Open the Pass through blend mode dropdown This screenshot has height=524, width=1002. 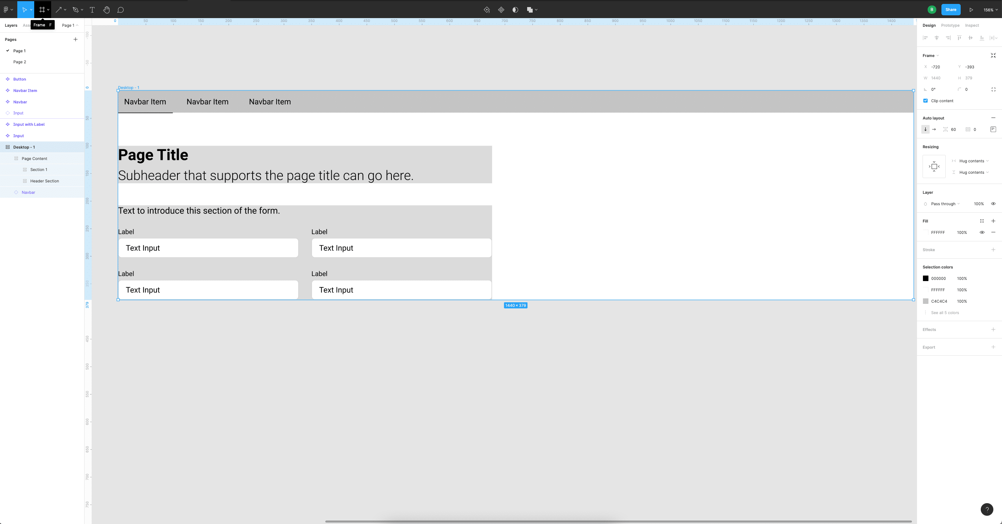[943, 204]
